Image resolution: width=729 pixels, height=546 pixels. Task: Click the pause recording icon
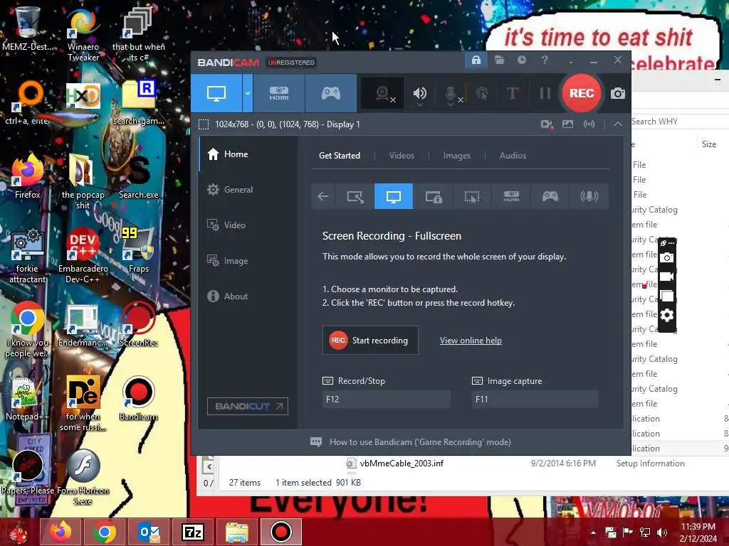click(545, 93)
